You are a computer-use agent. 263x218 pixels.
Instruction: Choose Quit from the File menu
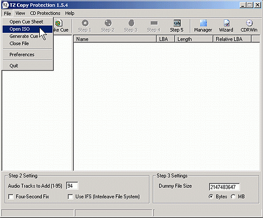pyautogui.click(x=27, y=66)
